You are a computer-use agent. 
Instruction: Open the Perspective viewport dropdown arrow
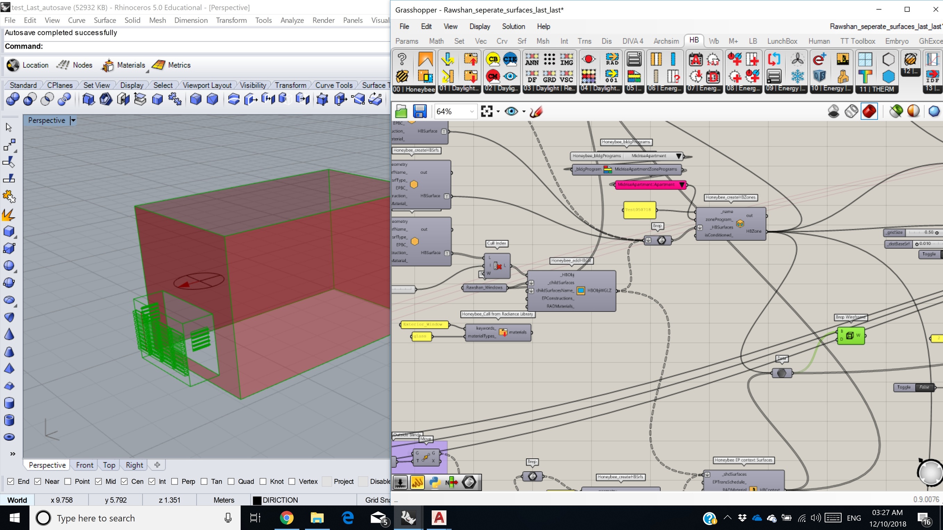click(73, 120)
